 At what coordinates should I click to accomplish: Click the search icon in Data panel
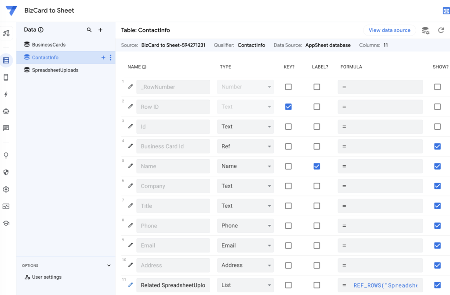pos(89,30)
